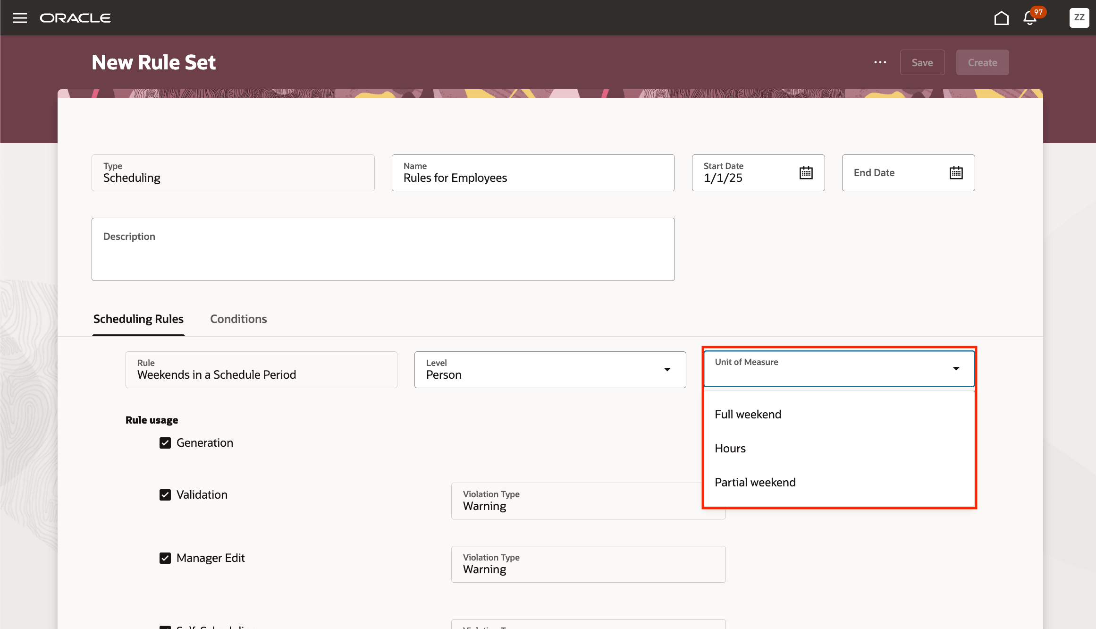The height and width of the screenshot is (629, 1096).
Task: Open the notifications bell
Action: click(x=1030, y=18)
